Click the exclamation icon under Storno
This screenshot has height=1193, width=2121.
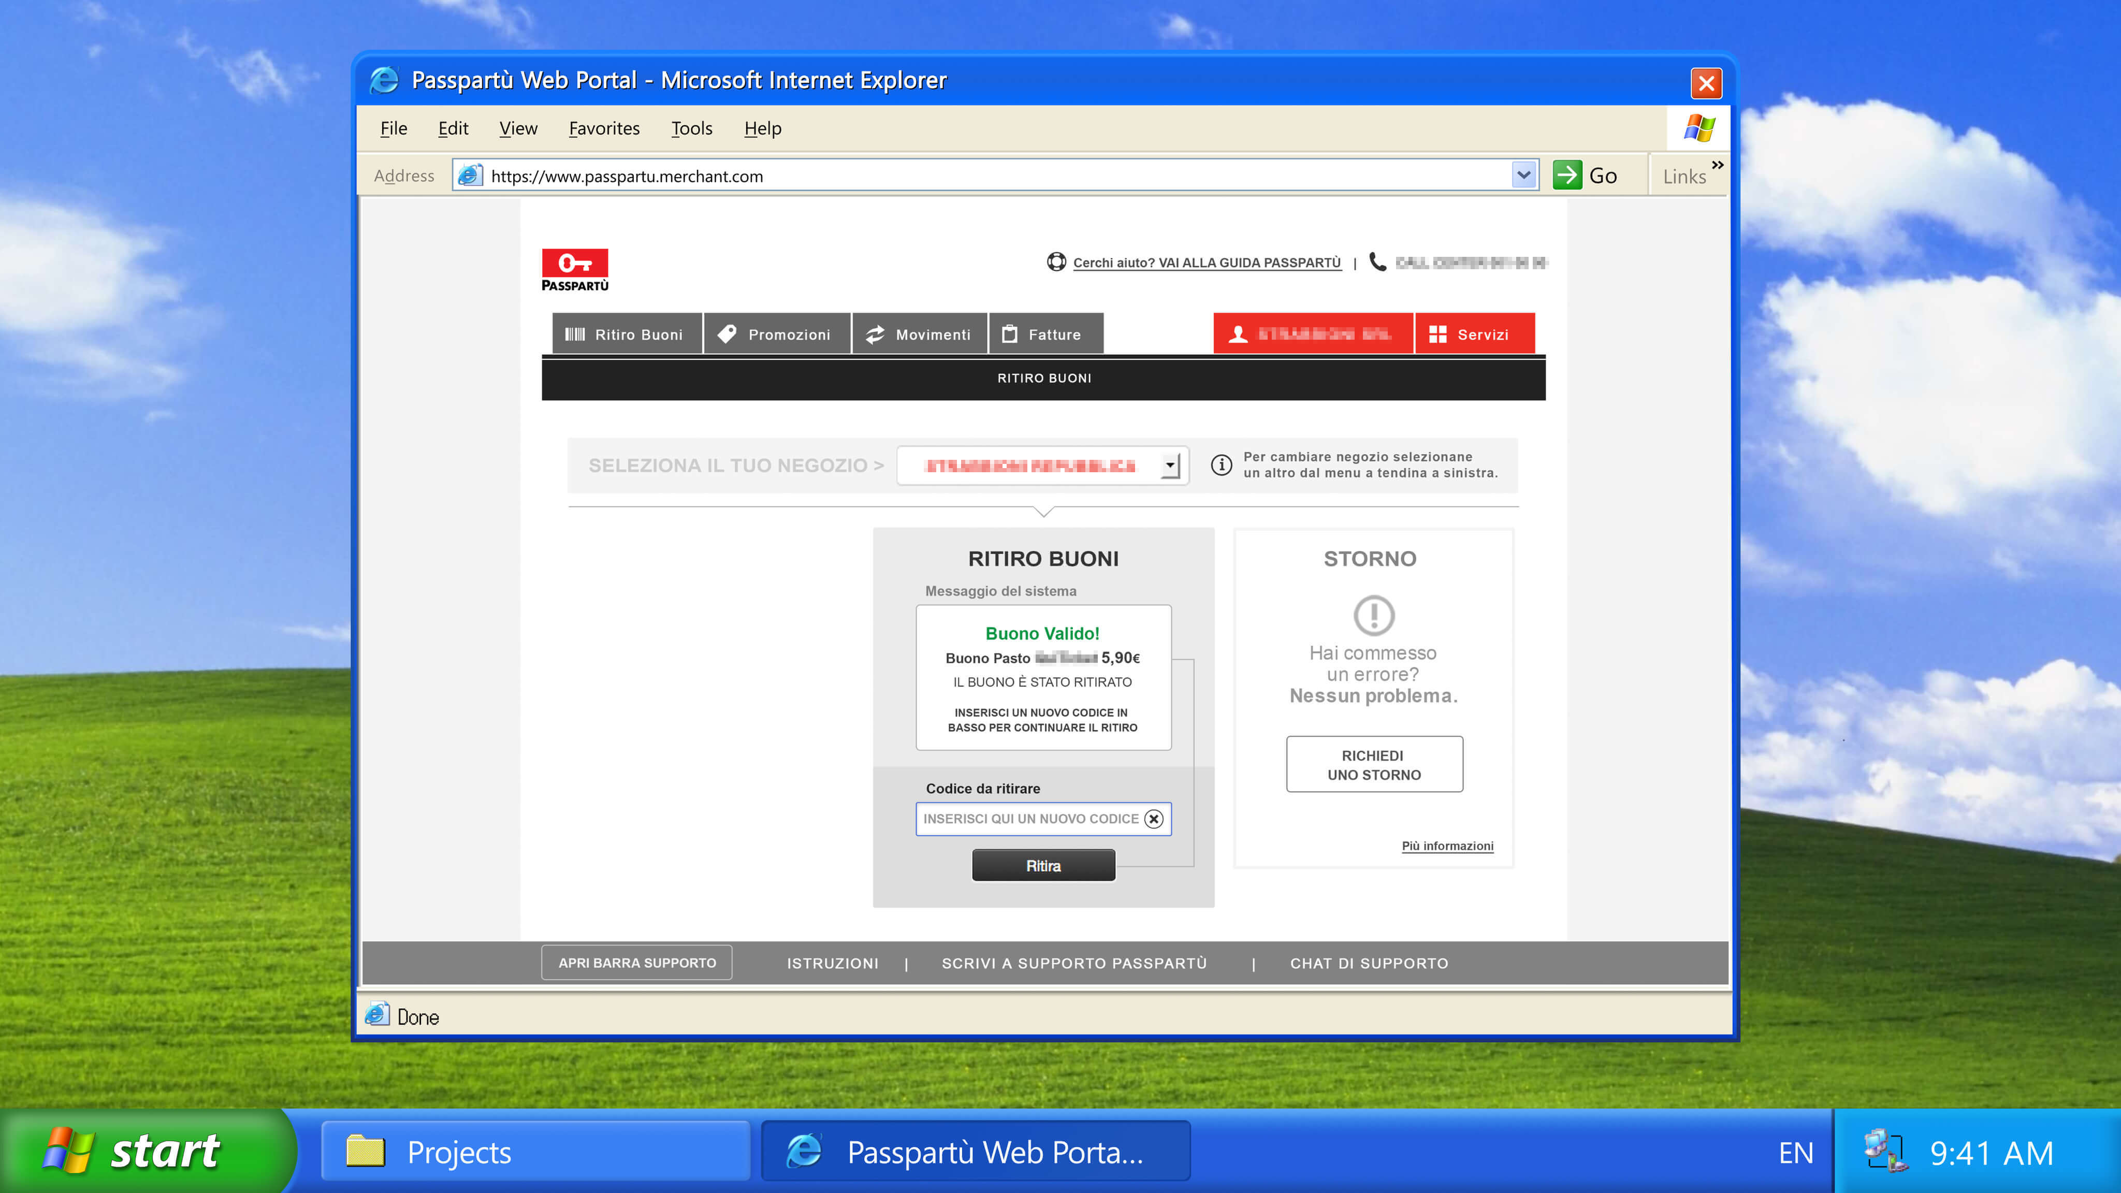(1373, 615)
